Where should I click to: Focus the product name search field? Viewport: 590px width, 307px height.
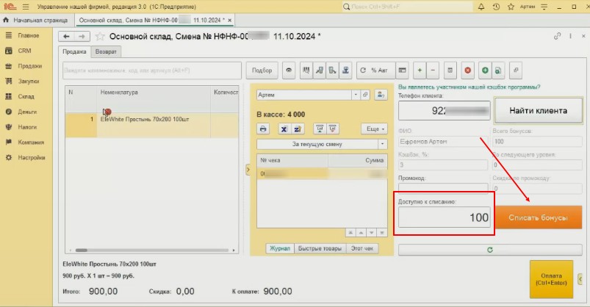coord(152,71)
